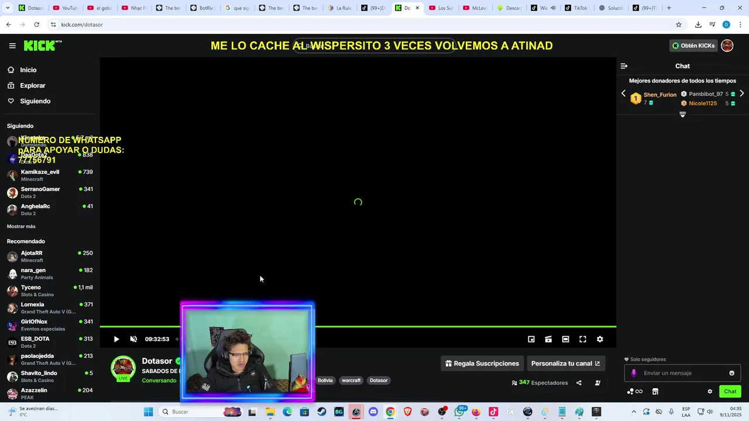Expand the donors leaderboard arrow

coord(682,115)
